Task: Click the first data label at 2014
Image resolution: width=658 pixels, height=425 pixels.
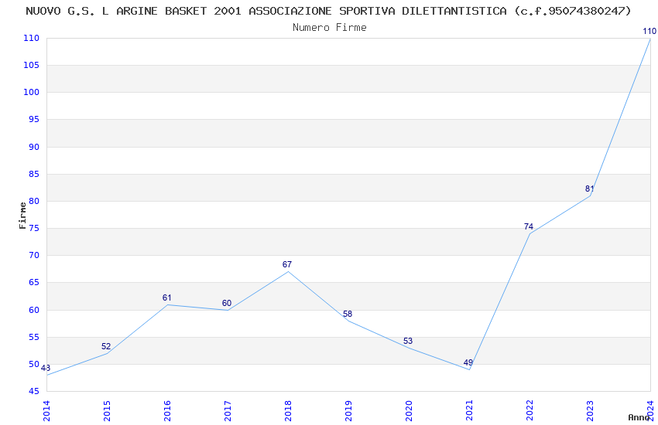Action: [x=46, y=368]
